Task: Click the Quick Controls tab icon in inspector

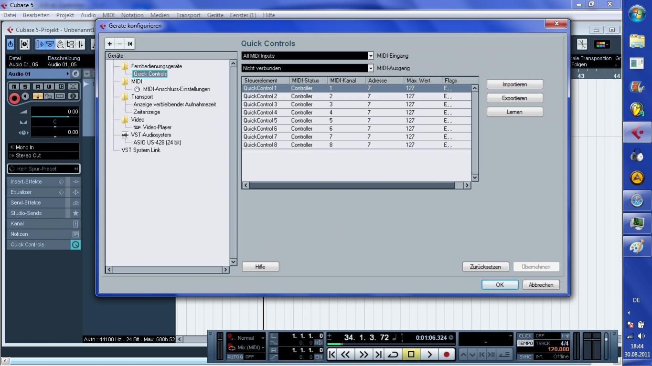Action: (75, 245)
